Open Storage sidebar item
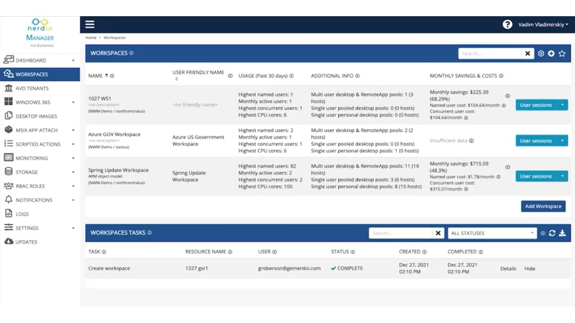The height and width of the screenshot is (323, 575). coord(40,172)
